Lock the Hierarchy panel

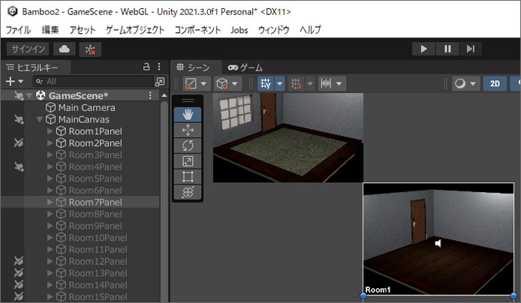[146, 67]
